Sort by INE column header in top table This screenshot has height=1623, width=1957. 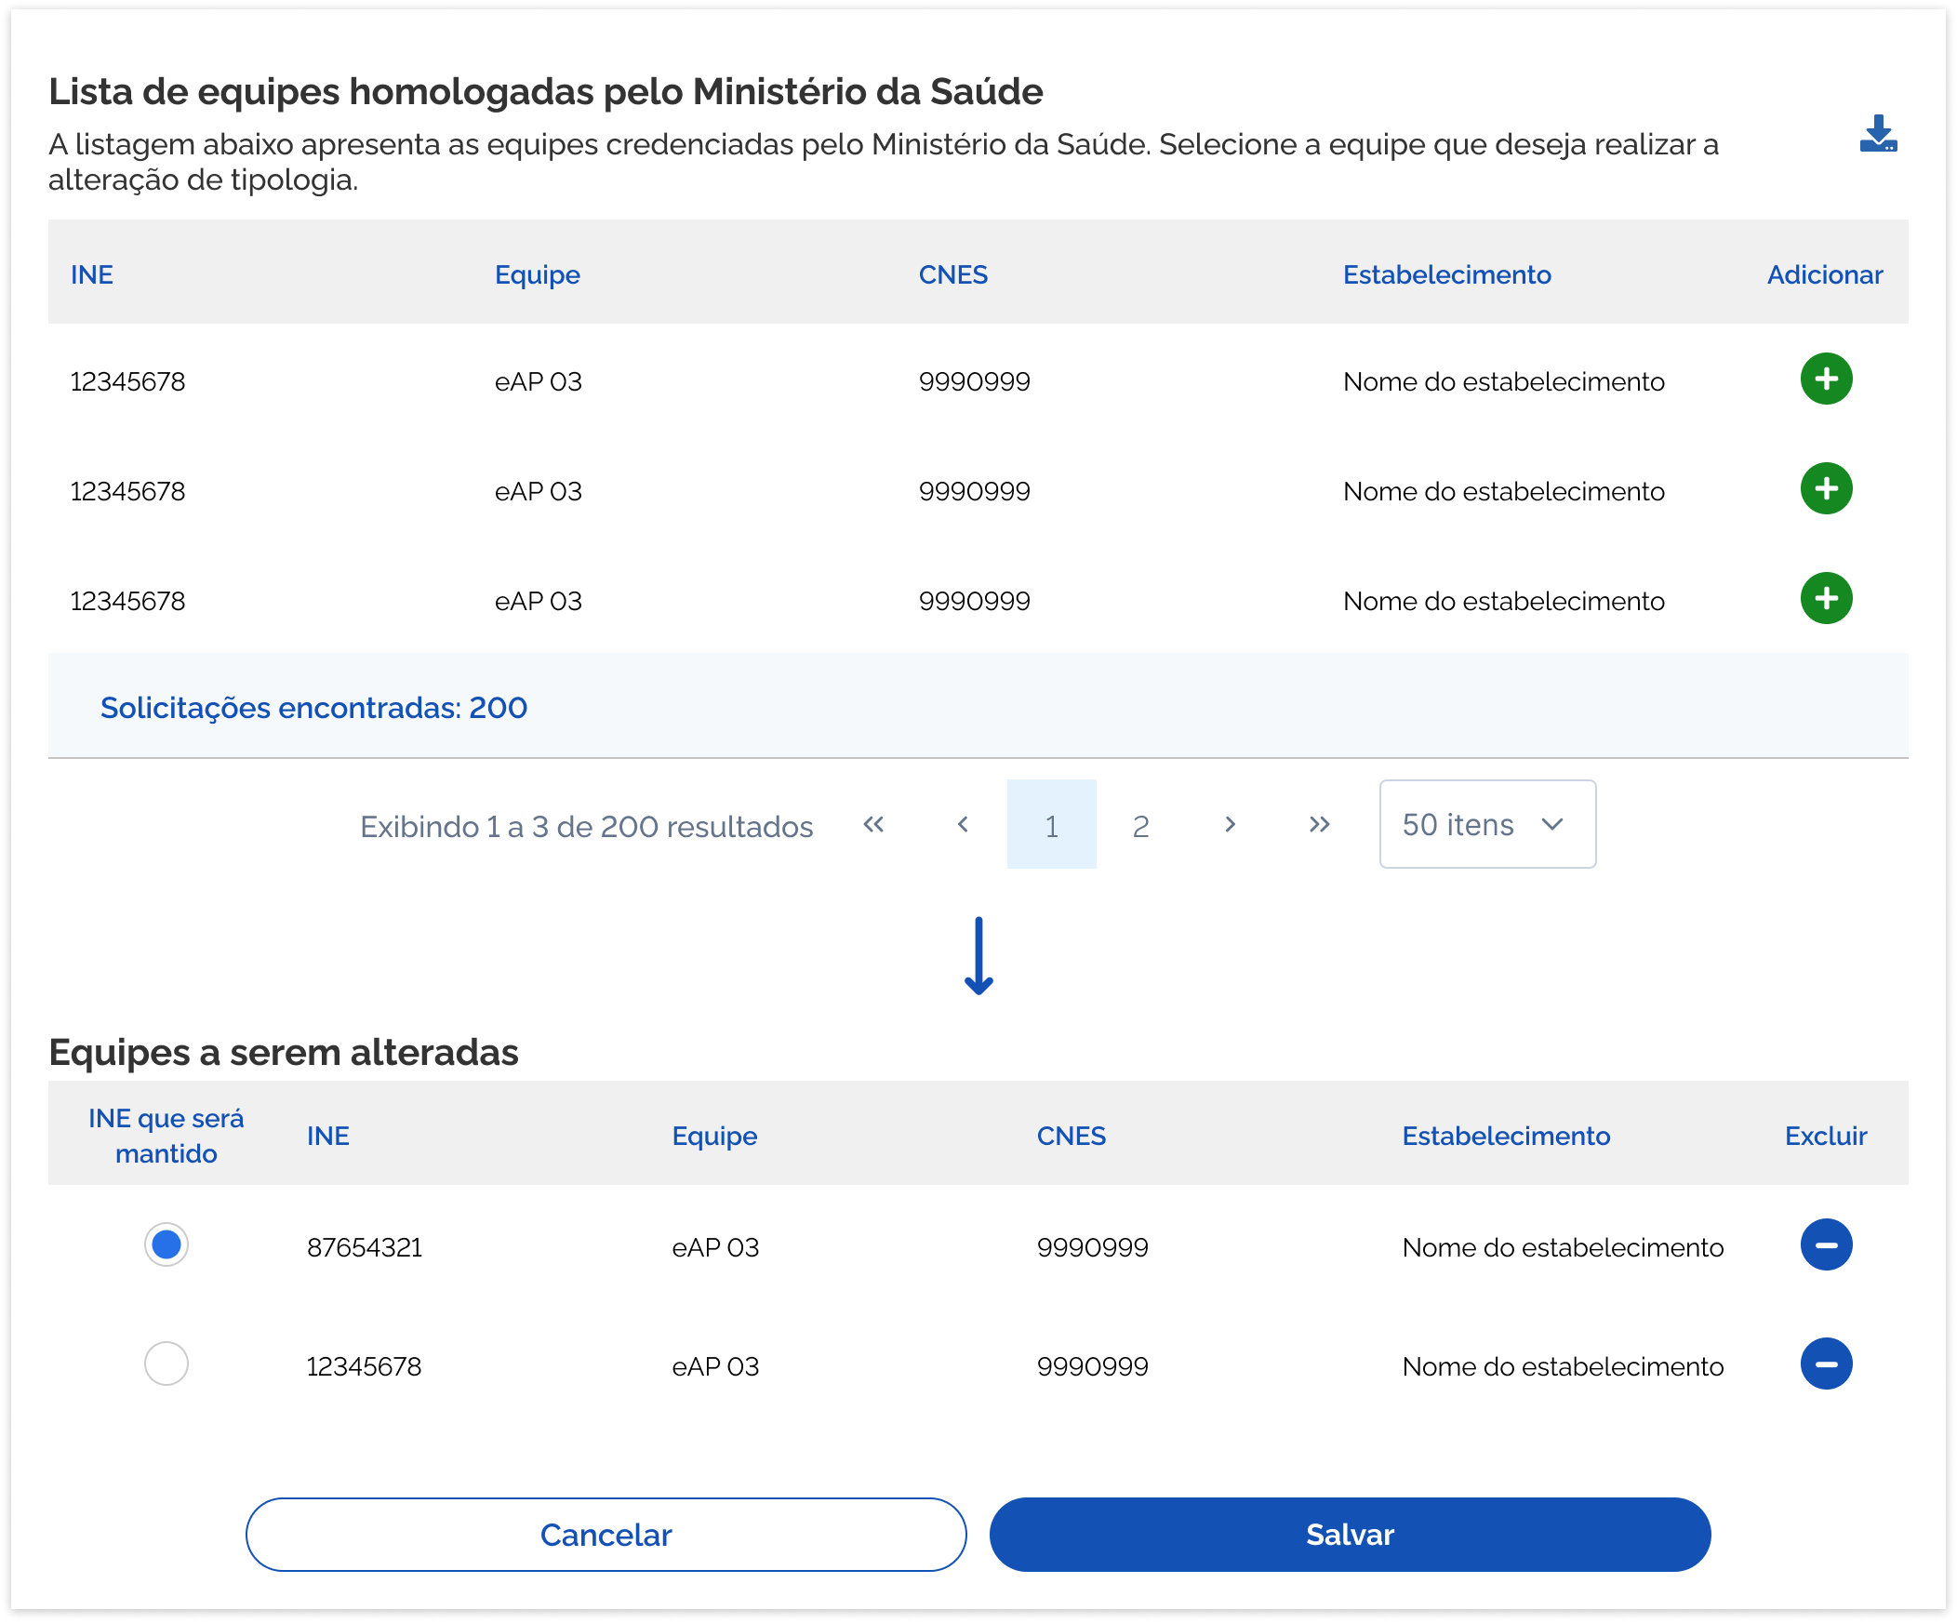point(91,275)
